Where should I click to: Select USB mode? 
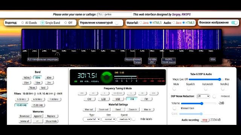click(118, 99)
